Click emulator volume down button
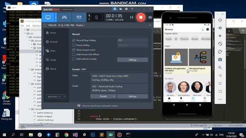The width and height of the screenshot is (246, 138). point(220,36)
